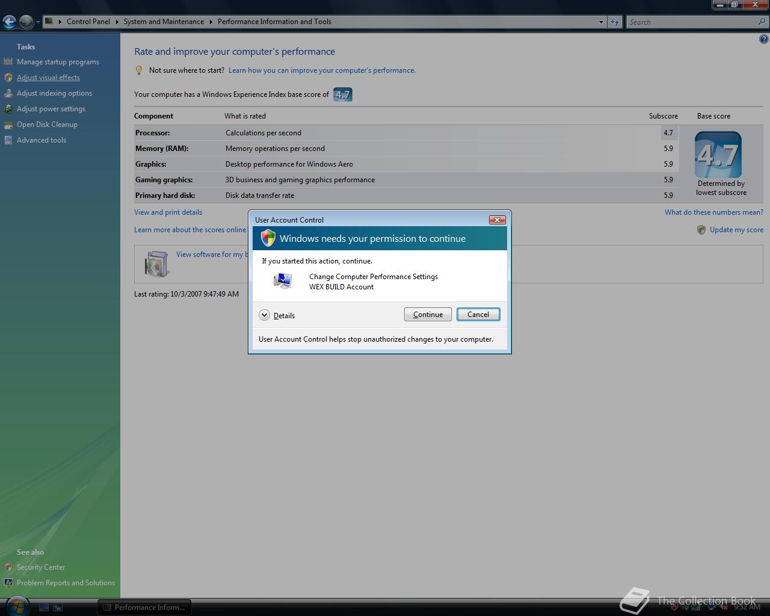Viewport: 770px width, 616px height.
Task: Click Show Desktop quick launch icon
Action: (44, 608)
